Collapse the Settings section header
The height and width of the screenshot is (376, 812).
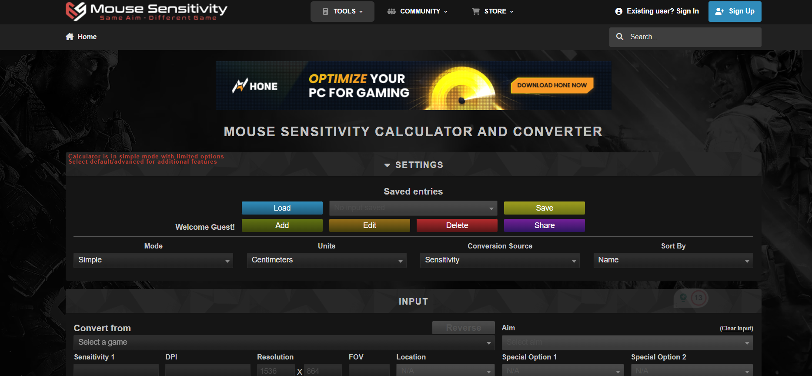point(413,165)
